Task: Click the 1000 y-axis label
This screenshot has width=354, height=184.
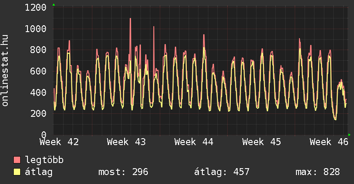Action: [x=36, y=29]
